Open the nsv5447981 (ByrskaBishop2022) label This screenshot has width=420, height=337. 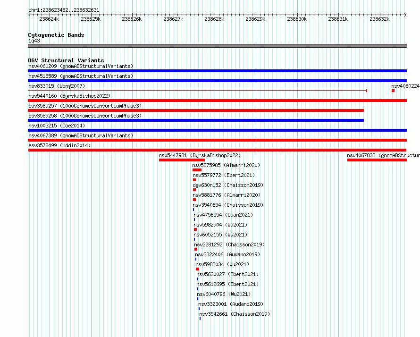(x=200, y=155)
